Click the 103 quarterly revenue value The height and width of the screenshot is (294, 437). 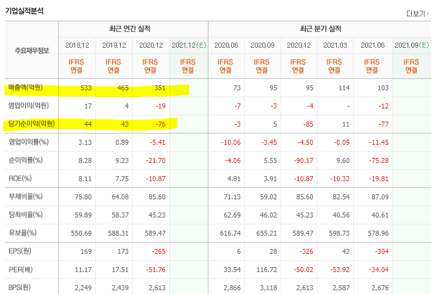[383, 88]
